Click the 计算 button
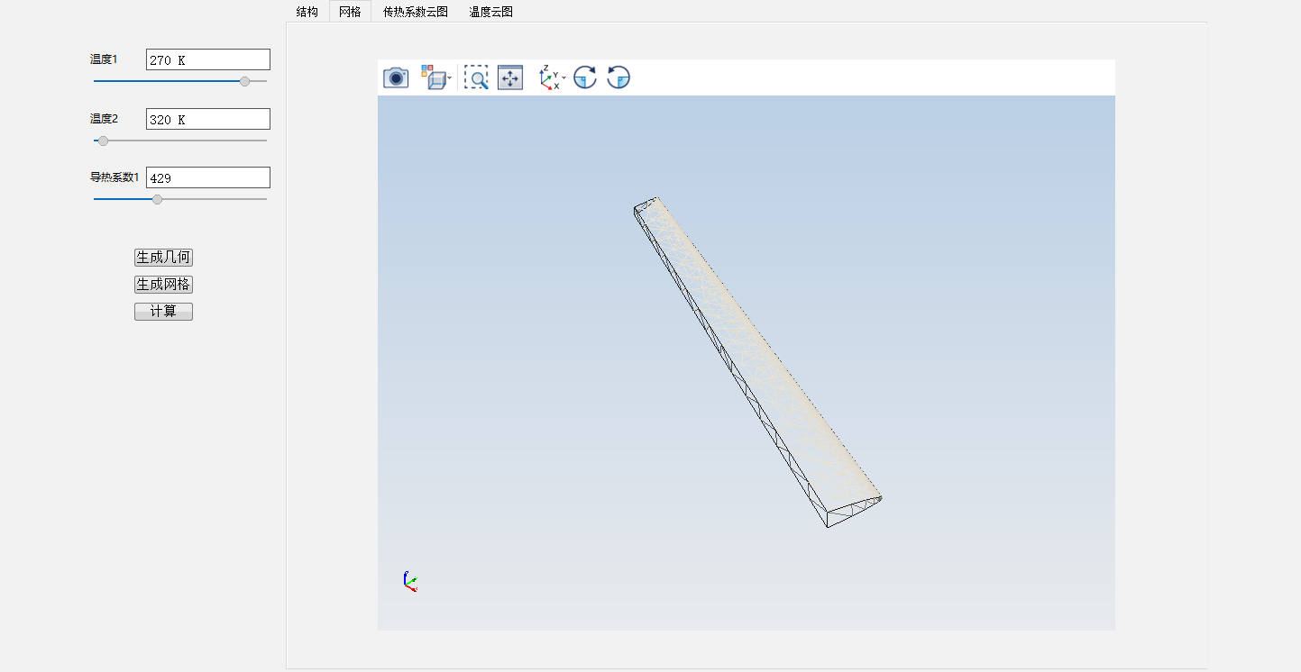Screen dimensions: 1301x672 pyautogui.click(x=163, y=312)
